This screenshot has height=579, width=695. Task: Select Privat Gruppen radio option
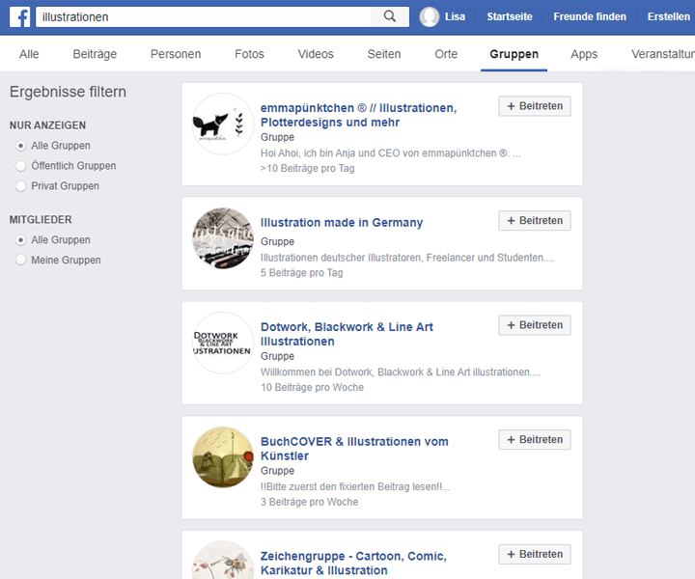[x=21, y=186]
